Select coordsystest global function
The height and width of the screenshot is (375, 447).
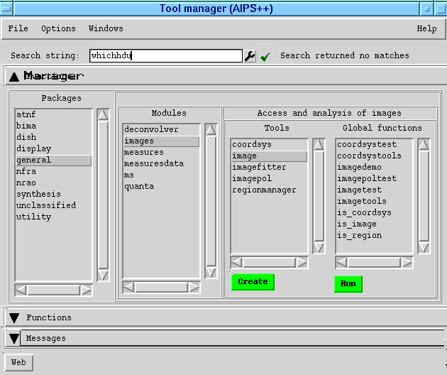pos(375,144)
